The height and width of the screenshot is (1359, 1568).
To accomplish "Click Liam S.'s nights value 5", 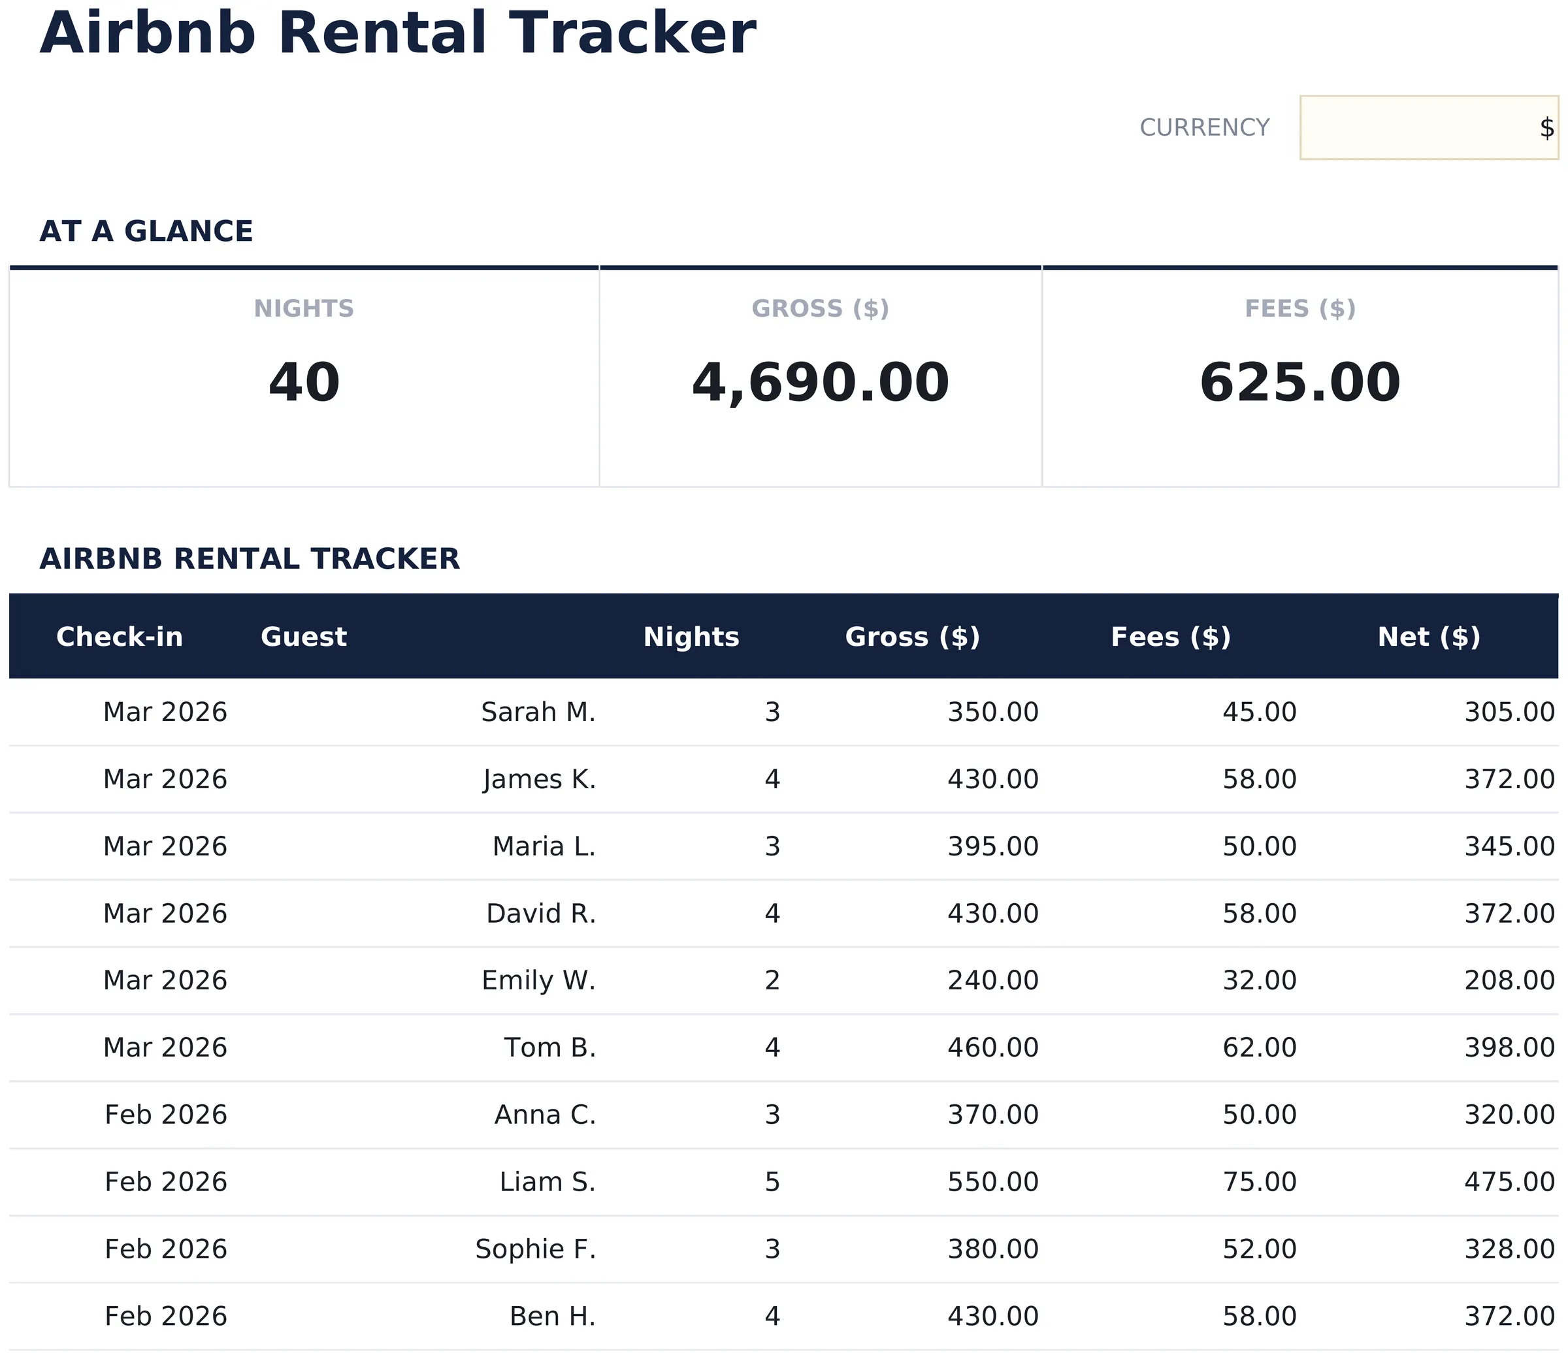I will pyautogui.click(x=772, y=1182).
